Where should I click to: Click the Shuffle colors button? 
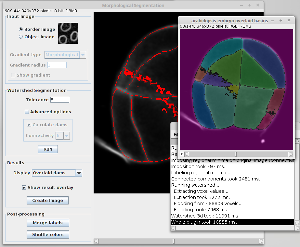point(48,234)
